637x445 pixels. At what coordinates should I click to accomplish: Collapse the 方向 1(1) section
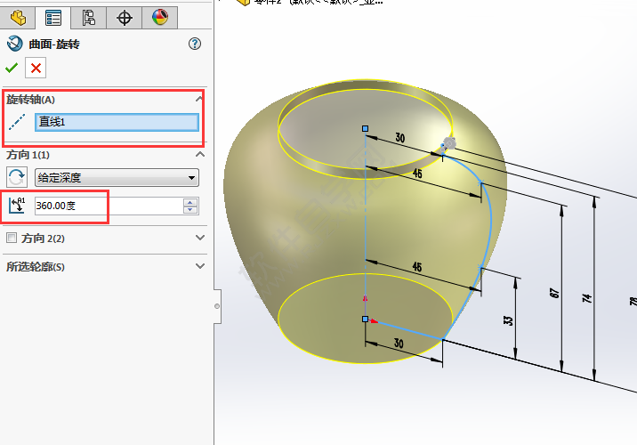coord(200,155)
